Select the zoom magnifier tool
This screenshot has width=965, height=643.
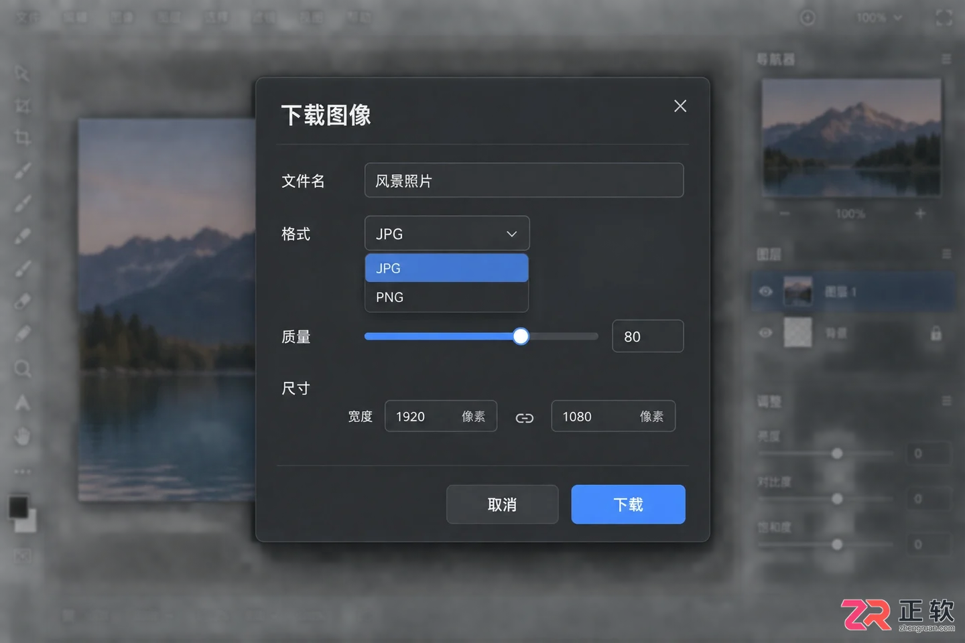tap(23, 369)
